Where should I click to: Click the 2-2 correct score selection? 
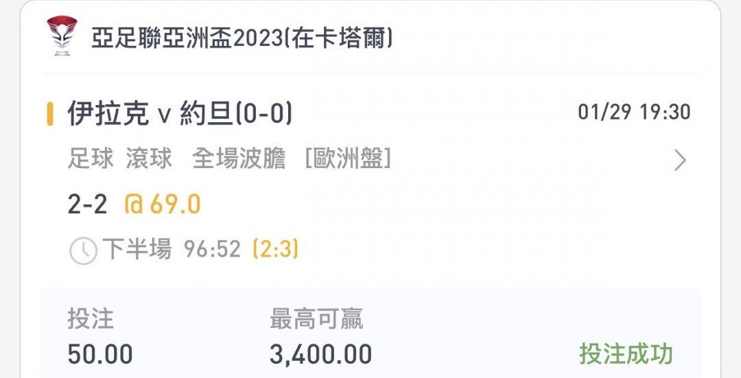[87, 204]
